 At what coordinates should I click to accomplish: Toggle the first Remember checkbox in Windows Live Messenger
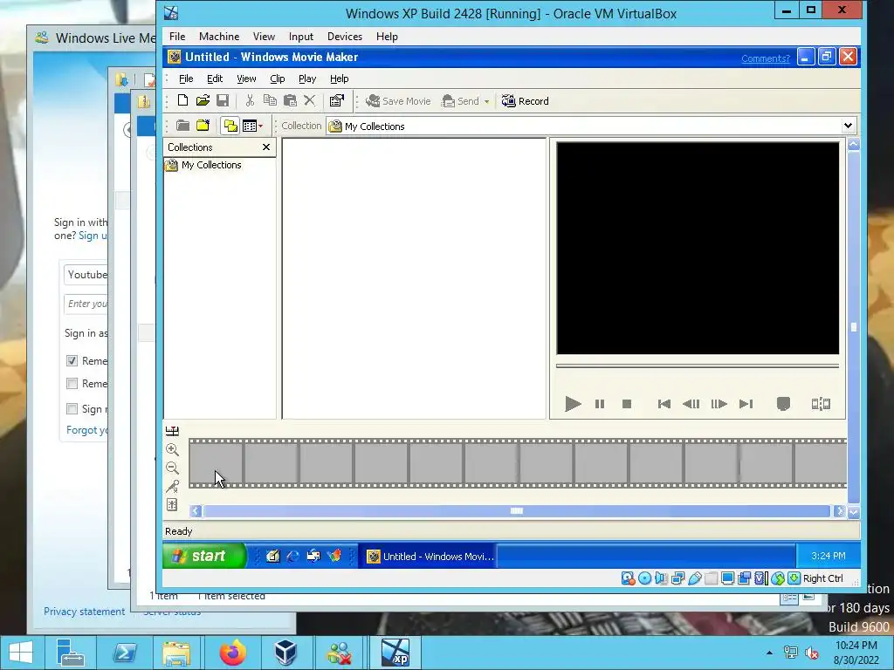click(x=72, y=360)
